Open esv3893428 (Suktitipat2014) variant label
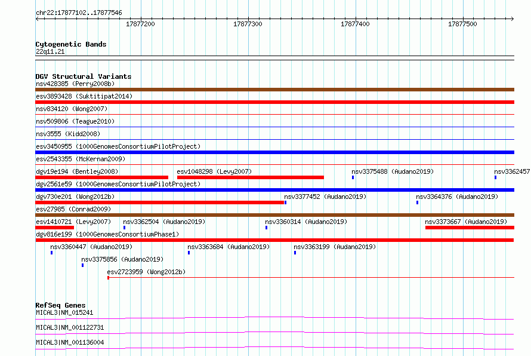 84,96
